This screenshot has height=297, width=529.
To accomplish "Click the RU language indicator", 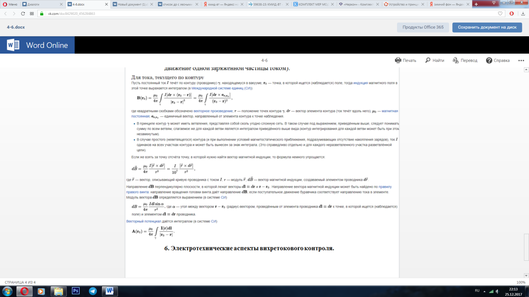I will 477,291.
